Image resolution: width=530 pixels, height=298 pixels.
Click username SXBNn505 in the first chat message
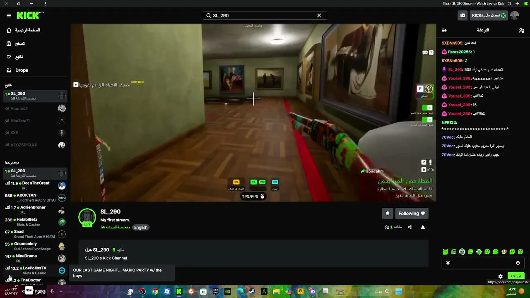(452, 43)
